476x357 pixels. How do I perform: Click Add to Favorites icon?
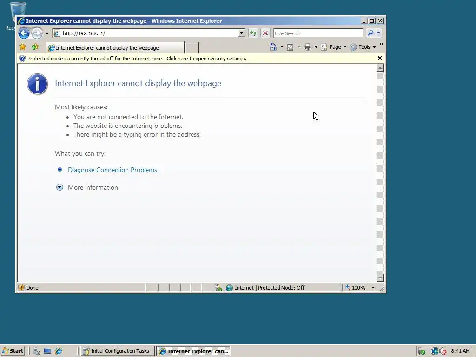coord(35,47)
